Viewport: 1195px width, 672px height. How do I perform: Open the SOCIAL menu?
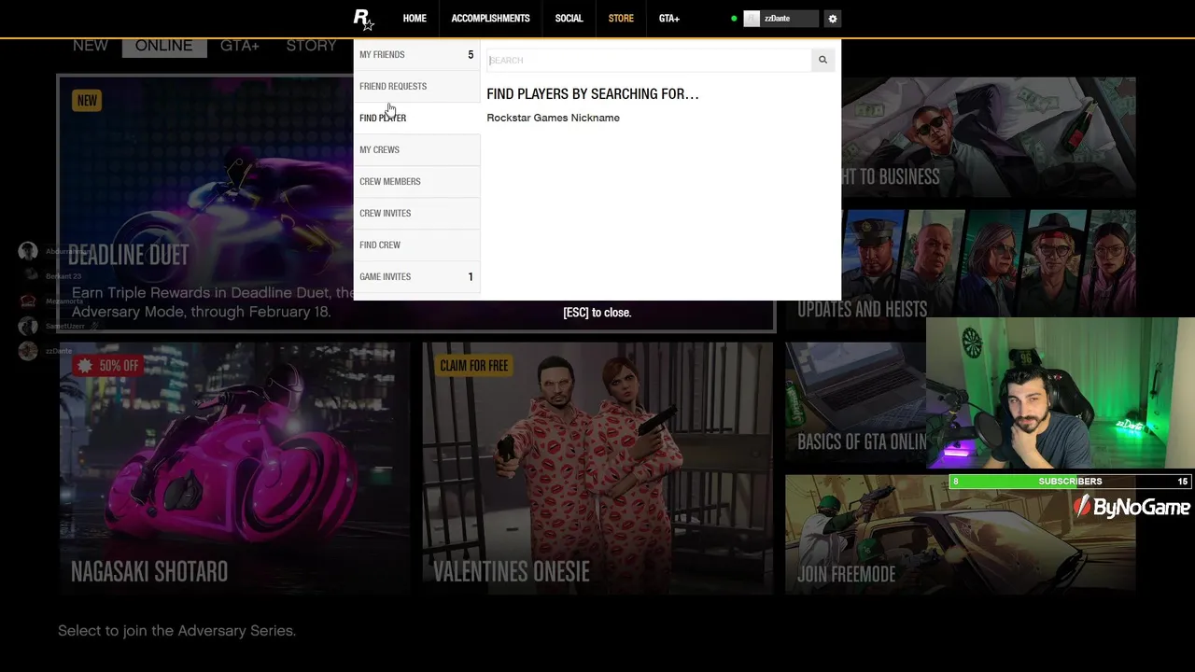click(x=569, y=19)
